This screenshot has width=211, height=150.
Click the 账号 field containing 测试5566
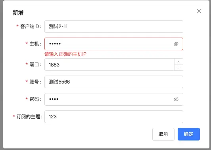click(114, 82)
